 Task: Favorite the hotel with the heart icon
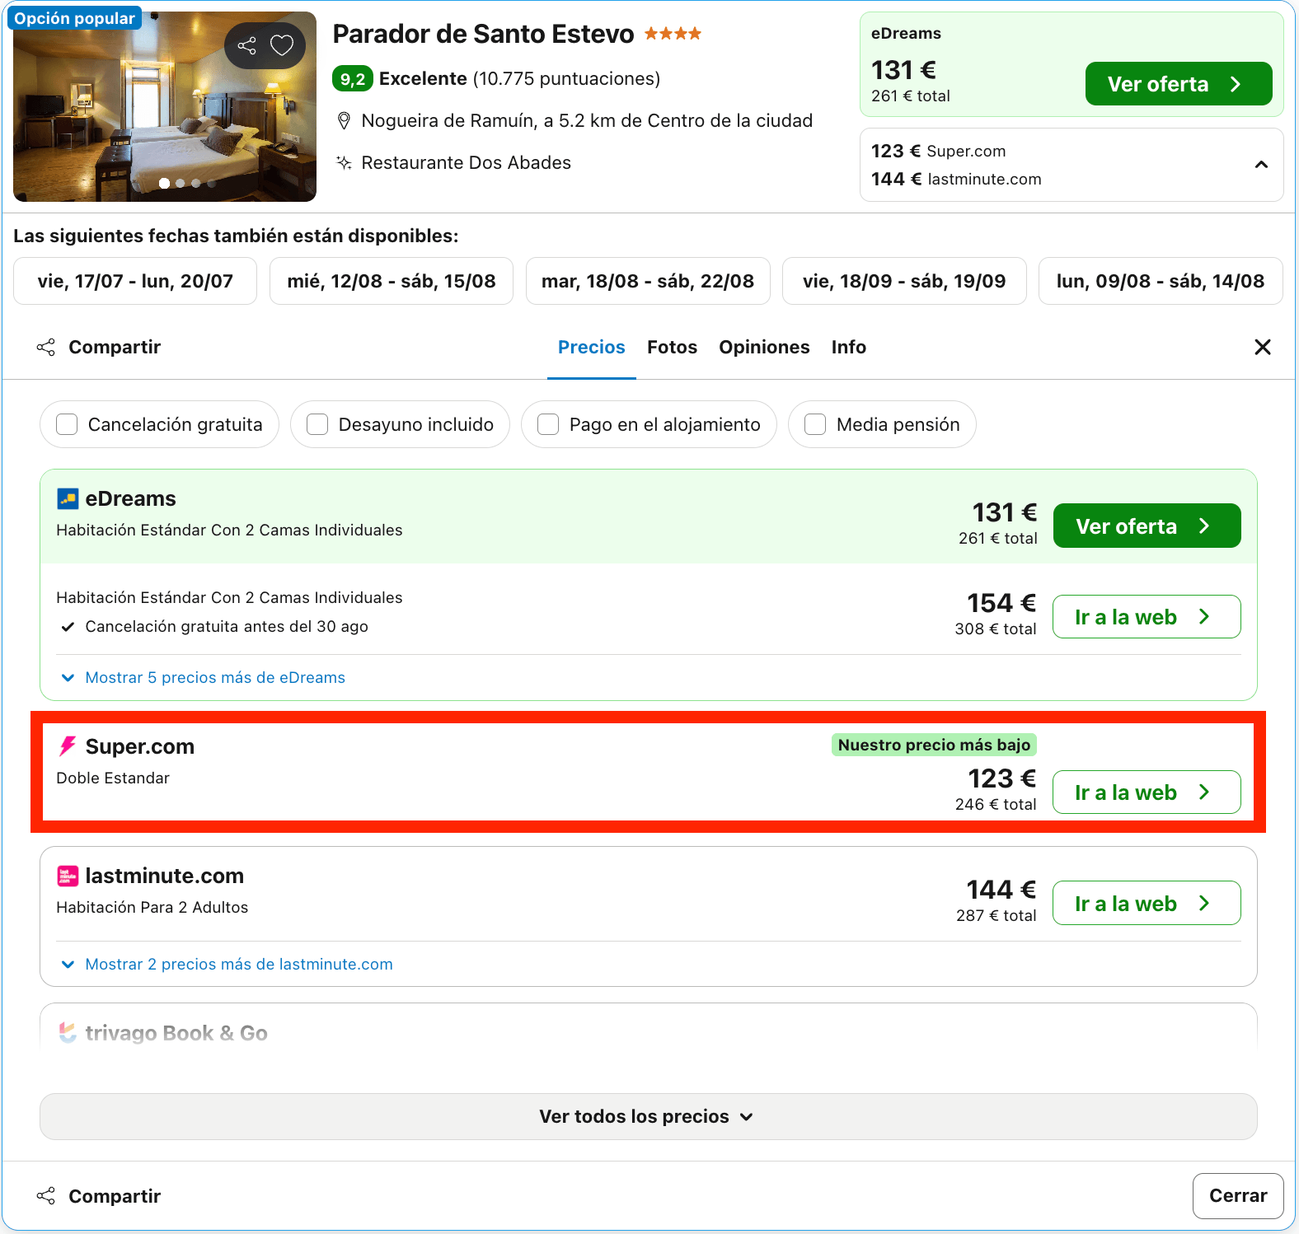282,45
